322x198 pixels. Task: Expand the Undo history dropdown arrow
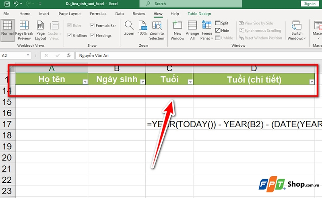click(21, 4)
